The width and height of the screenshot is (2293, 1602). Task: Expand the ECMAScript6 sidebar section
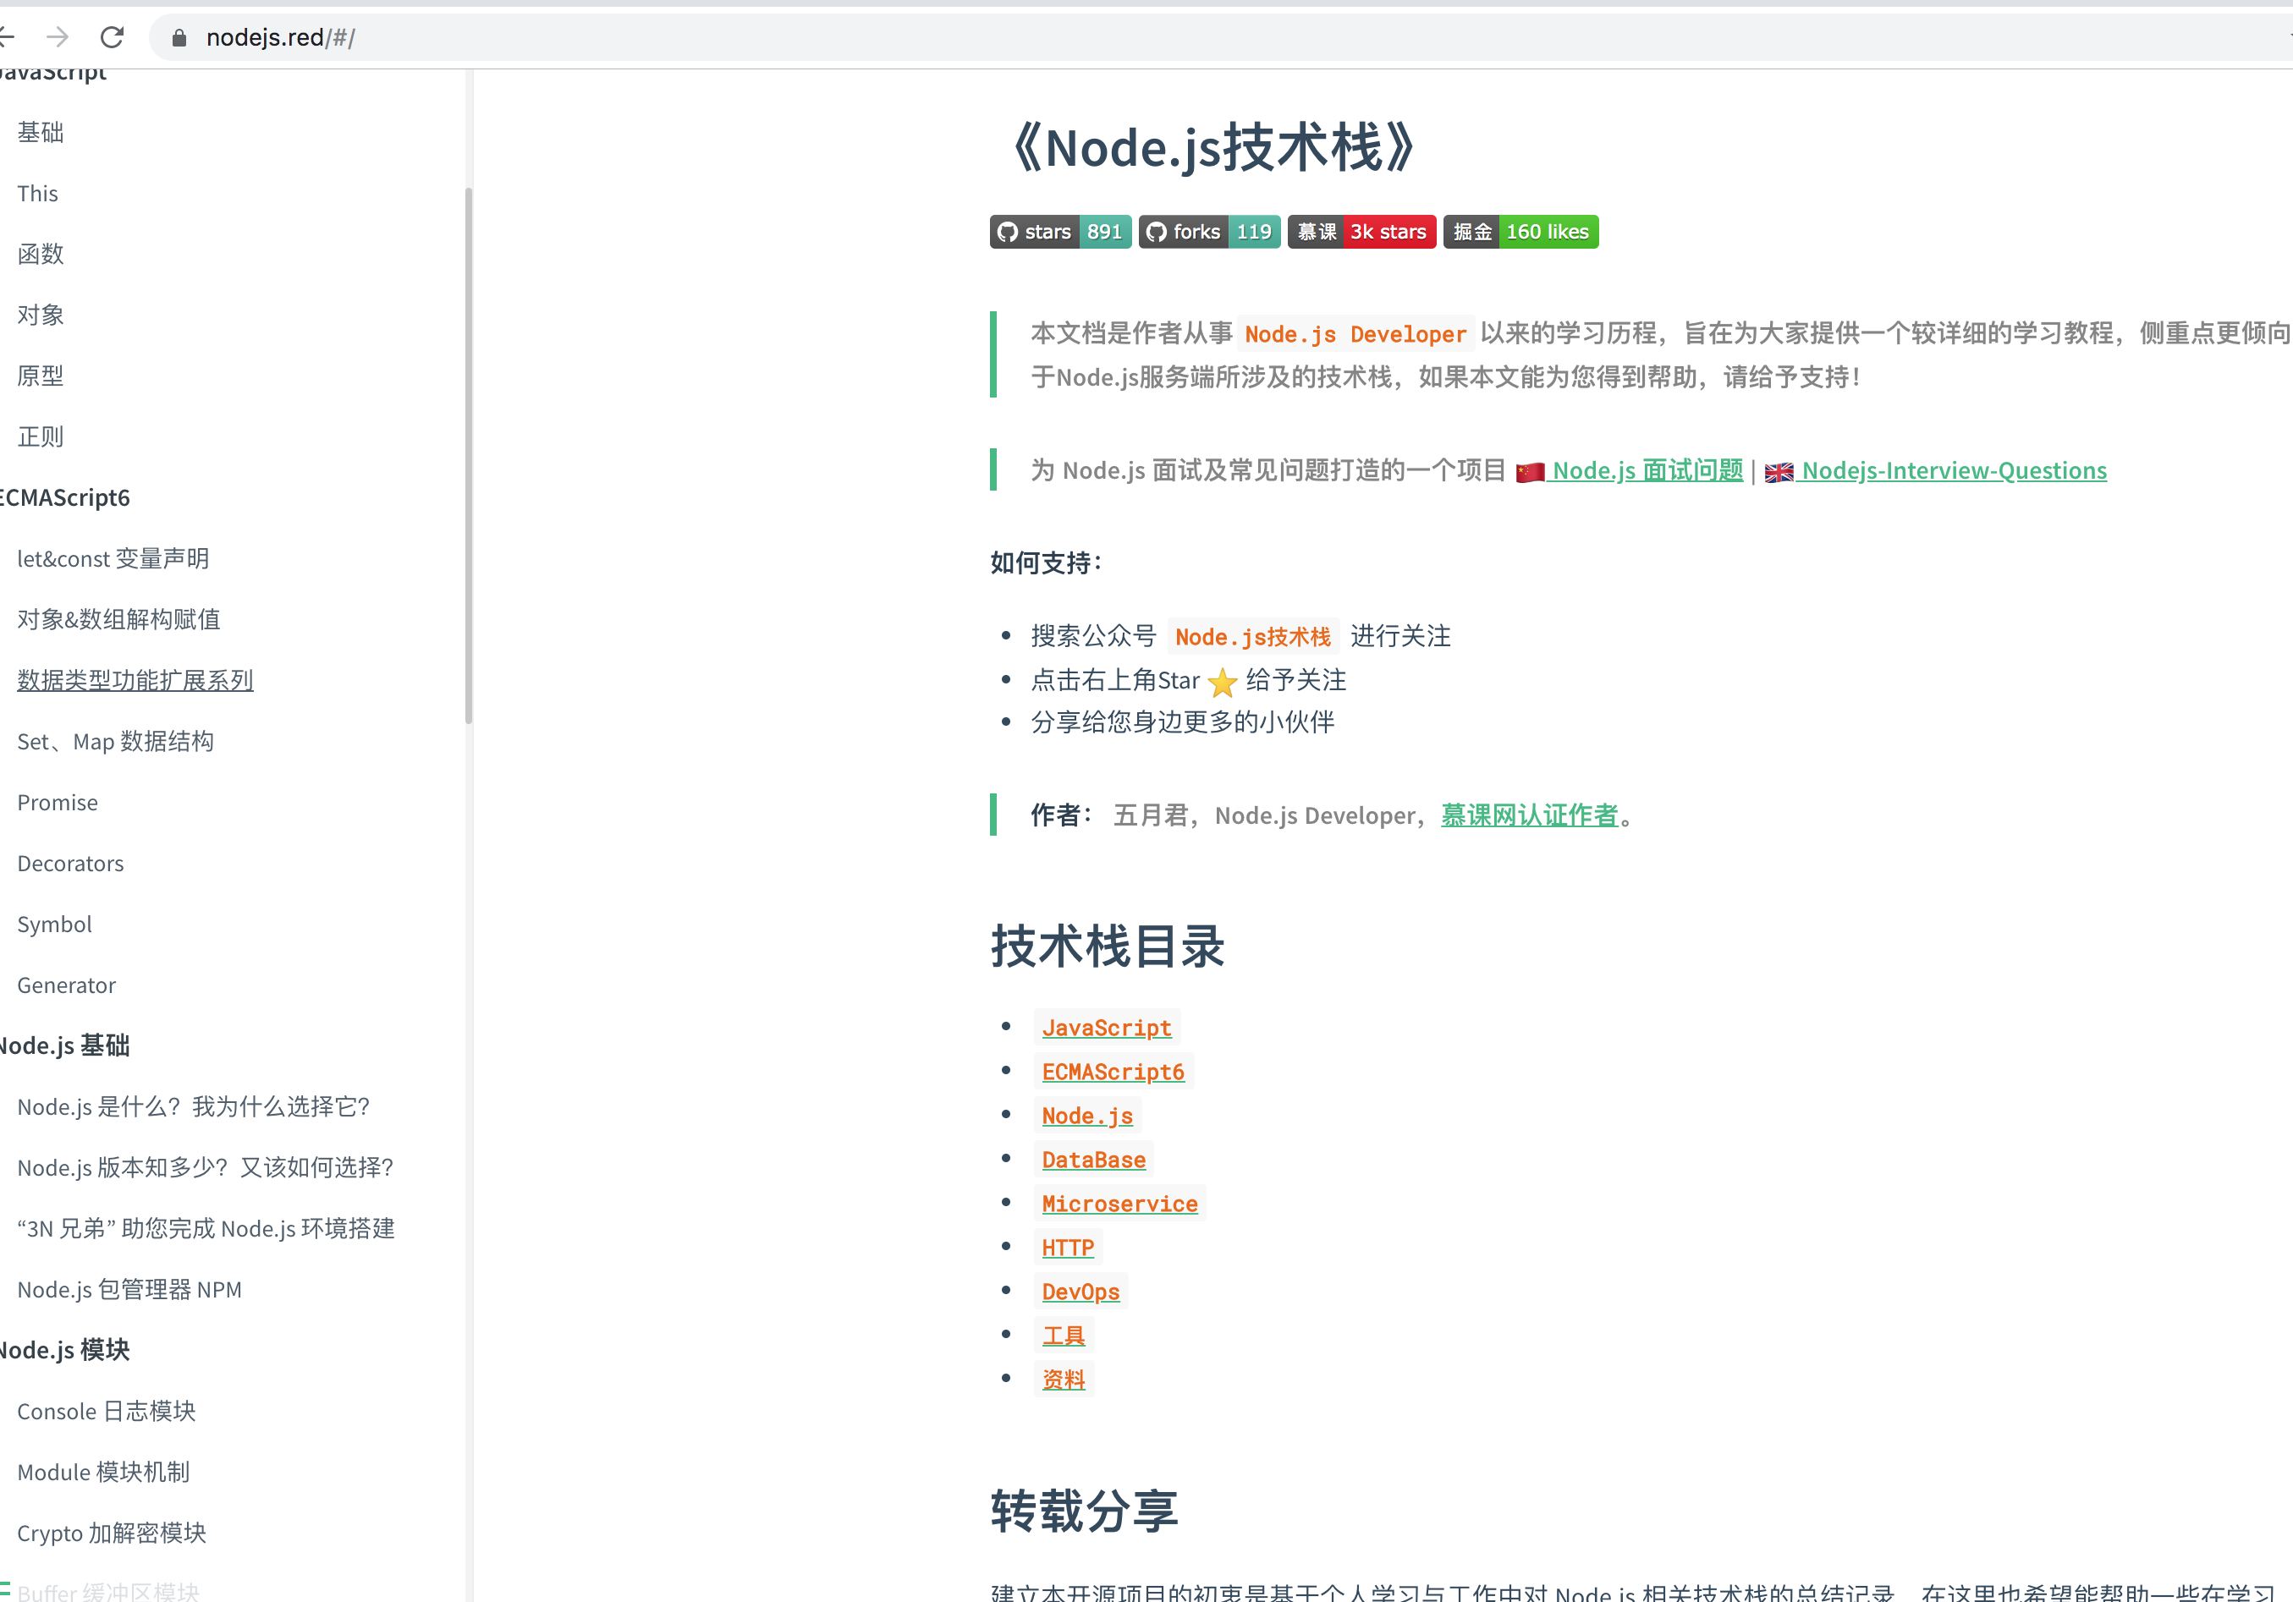(64, 497)
